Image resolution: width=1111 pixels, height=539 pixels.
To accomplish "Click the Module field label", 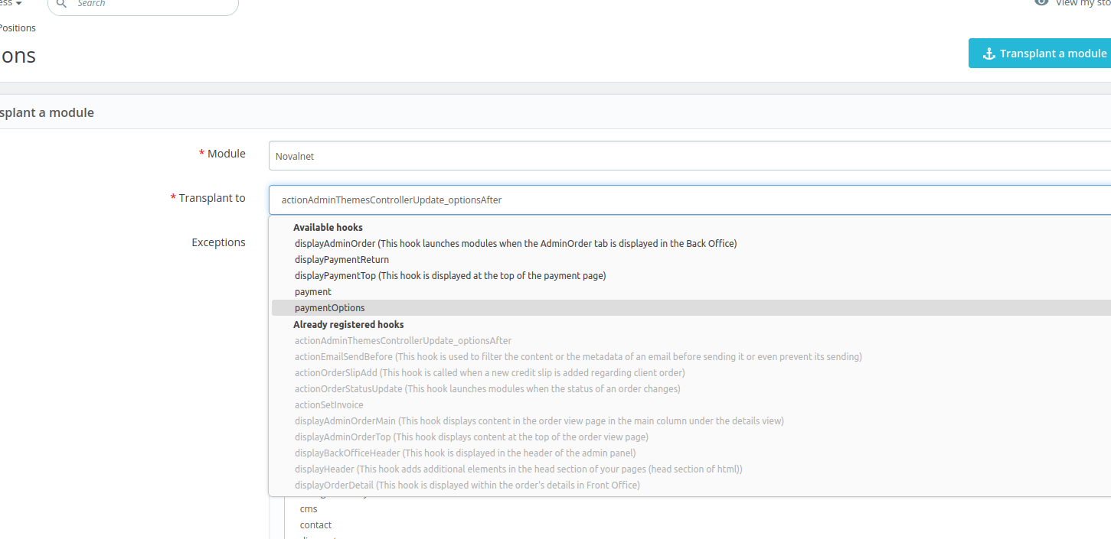I will (x=222, y=154).
